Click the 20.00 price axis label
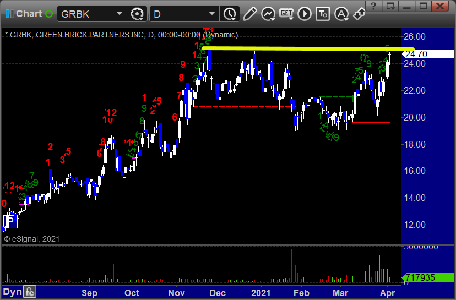The width and height of the screenshot is (456, 300). [x=415, y=117]
